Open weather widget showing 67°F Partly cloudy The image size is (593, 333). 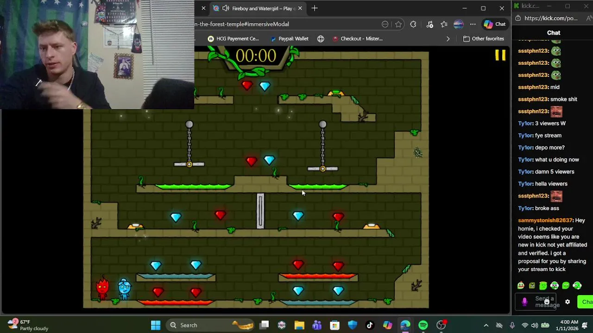click(x=28, y=325)
